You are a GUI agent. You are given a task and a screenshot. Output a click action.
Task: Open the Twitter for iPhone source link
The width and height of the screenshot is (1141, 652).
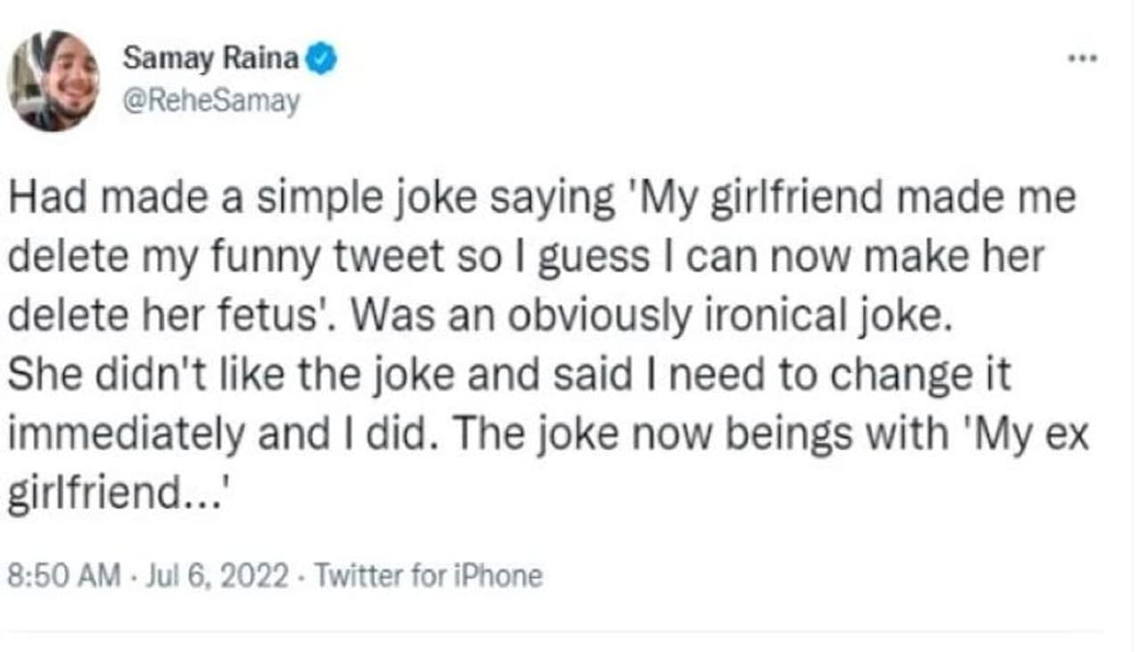(429, 575)
